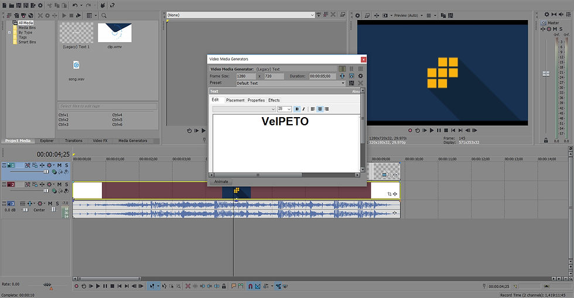Screen dimensions: 574x298
Task: Solo video track 2
Action: tap(66, 184)
